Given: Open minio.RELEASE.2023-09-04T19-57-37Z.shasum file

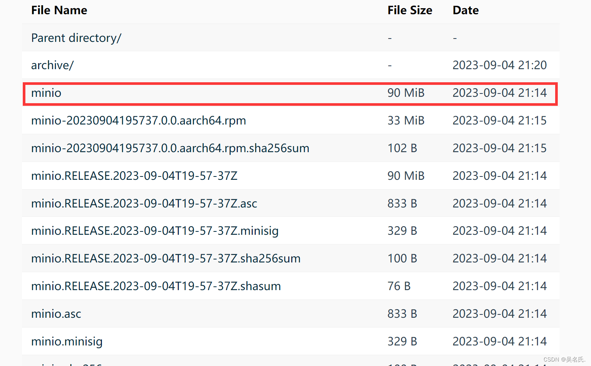Looking at the screenshot, I should coord(156,286).
